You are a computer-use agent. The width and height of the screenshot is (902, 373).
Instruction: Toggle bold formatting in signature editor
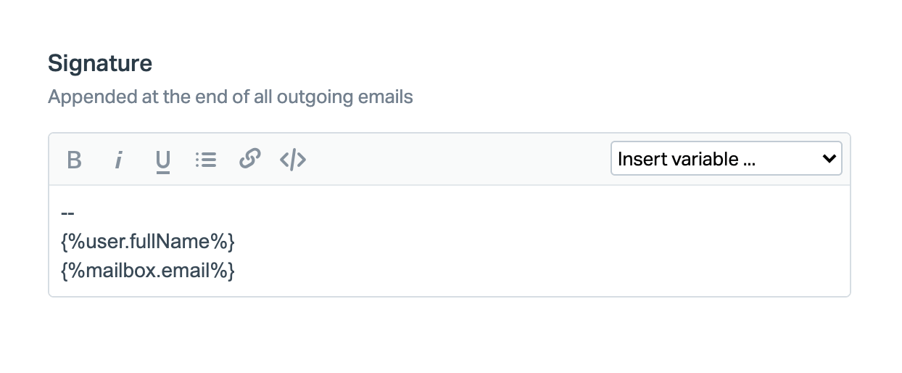74,160
